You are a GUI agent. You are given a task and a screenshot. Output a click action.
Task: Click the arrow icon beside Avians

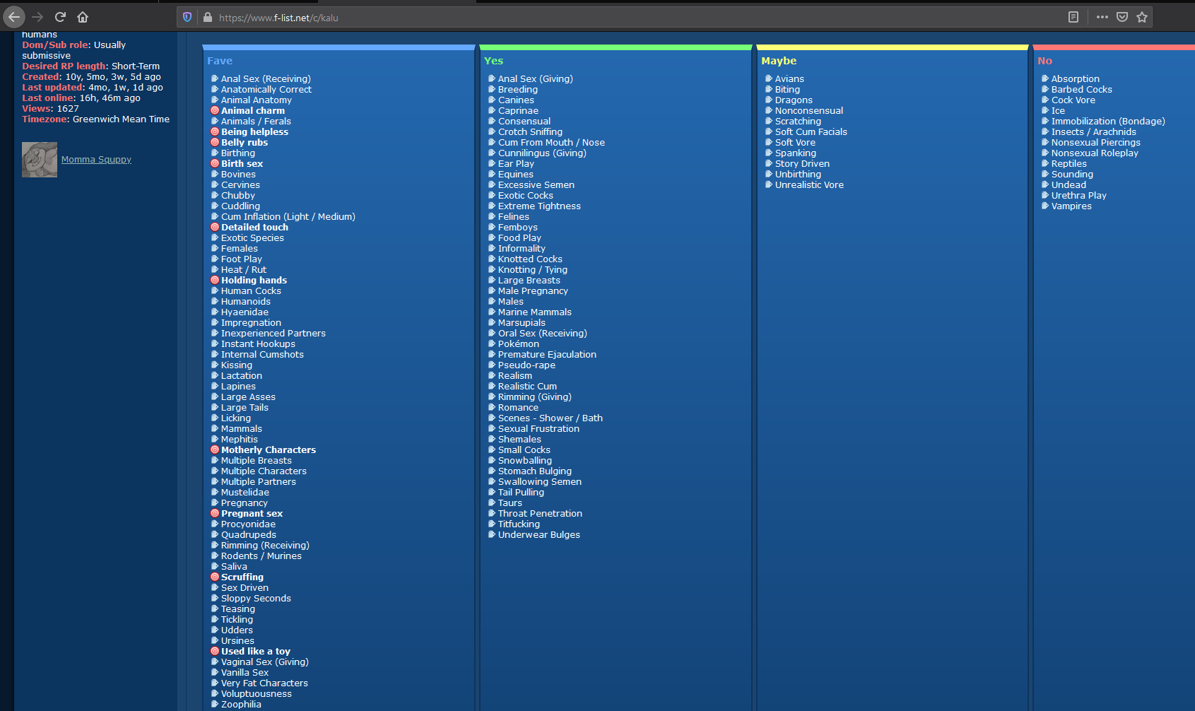[769, 78]
